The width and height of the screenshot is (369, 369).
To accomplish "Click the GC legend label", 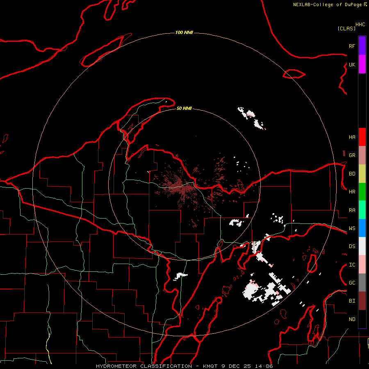I will (x=352, y=283).
